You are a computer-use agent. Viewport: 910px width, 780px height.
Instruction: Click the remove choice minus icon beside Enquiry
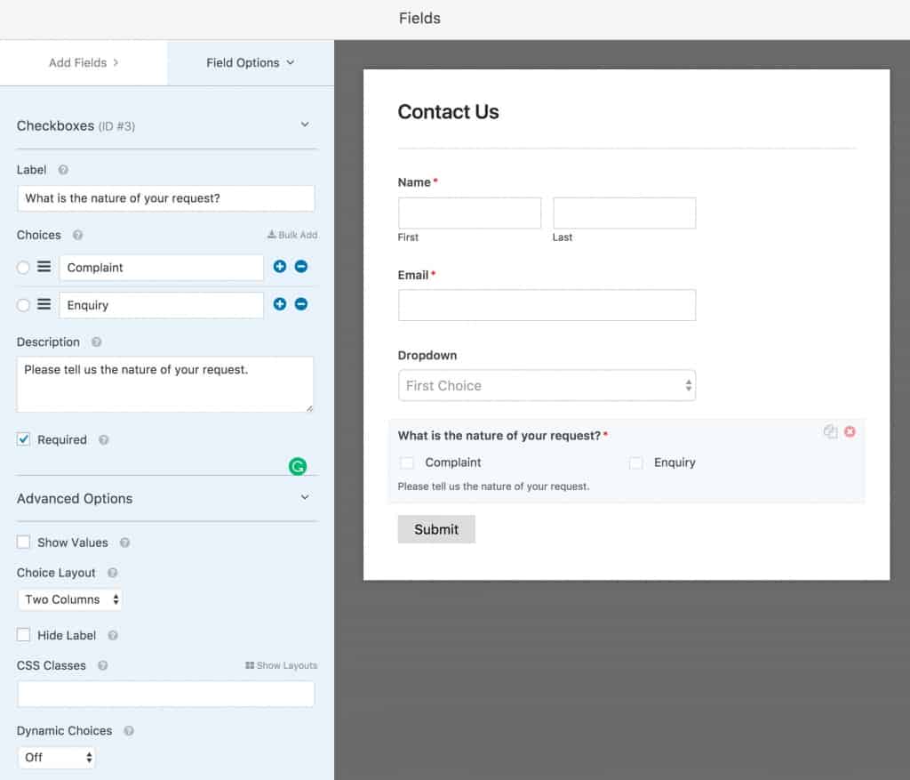(x=301, y=304)
